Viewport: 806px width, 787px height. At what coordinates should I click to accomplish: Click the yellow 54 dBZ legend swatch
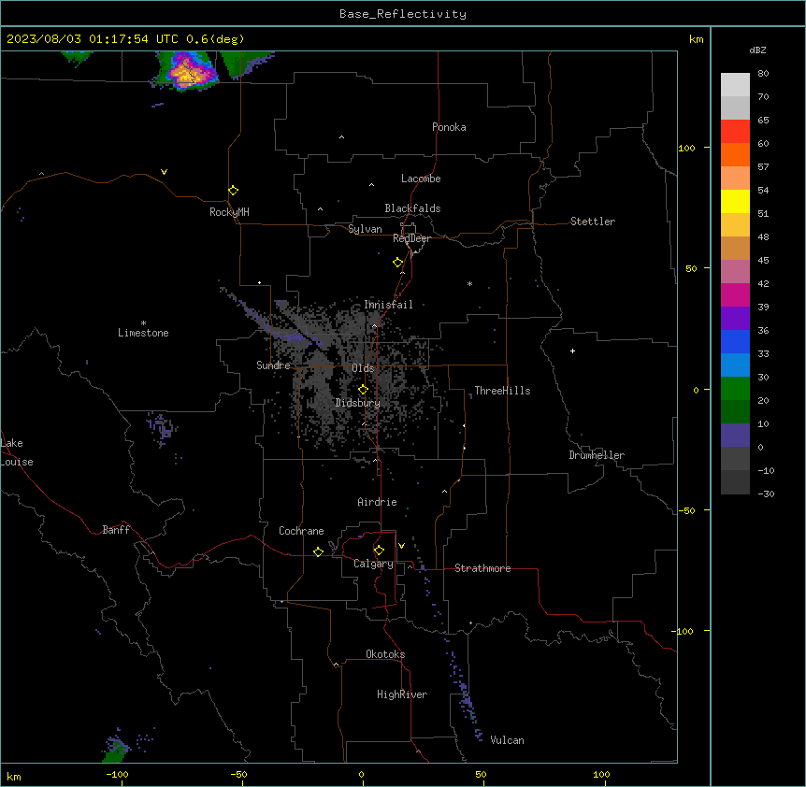click(735, 201)
